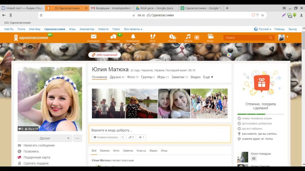The image size is (305, 171).
Task: Open Друзья 46 profile tab
Action: (x=117, y=77)
